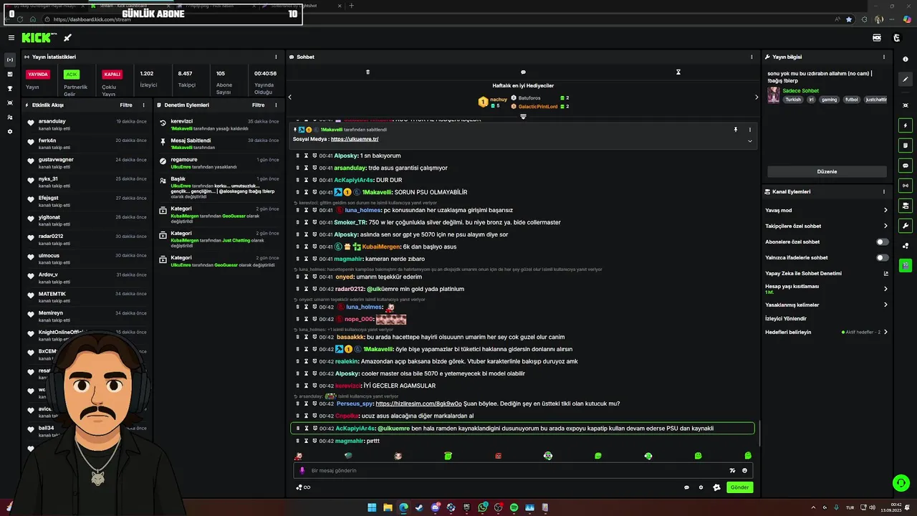Open Etkinlik Akışı three-dot menu
This screenshot has width=917, height=516.
143,105
